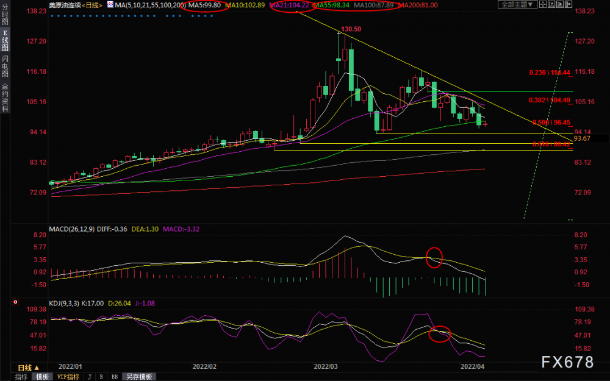This screenshot has width=610, height=381.
Task: Click the MA indicator chart icon
Action: coord(110,5)
